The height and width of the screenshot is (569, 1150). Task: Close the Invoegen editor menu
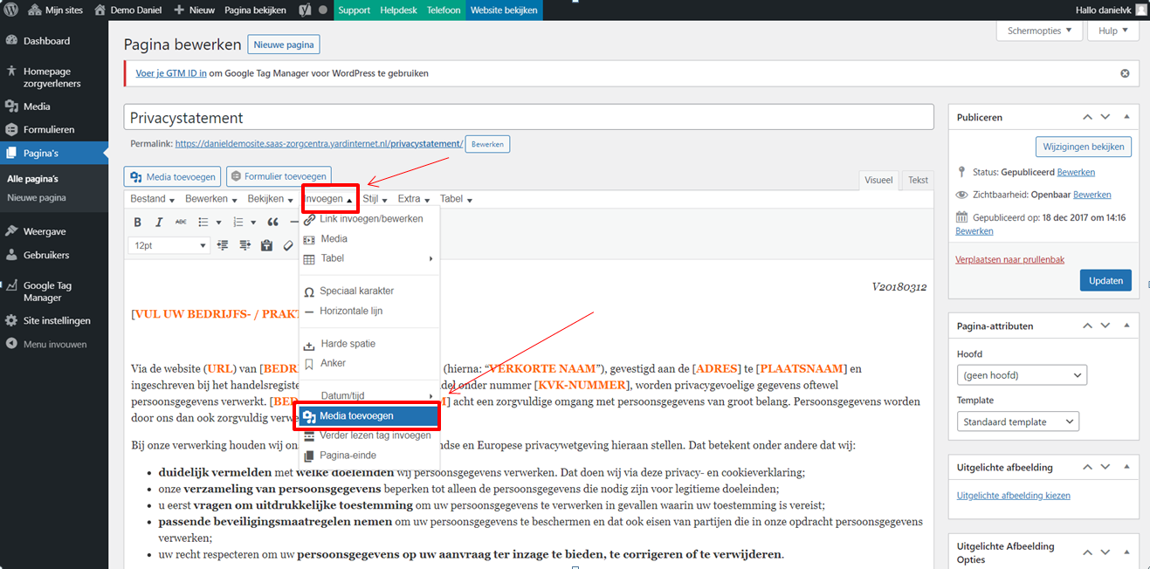[x=328, y=199]
